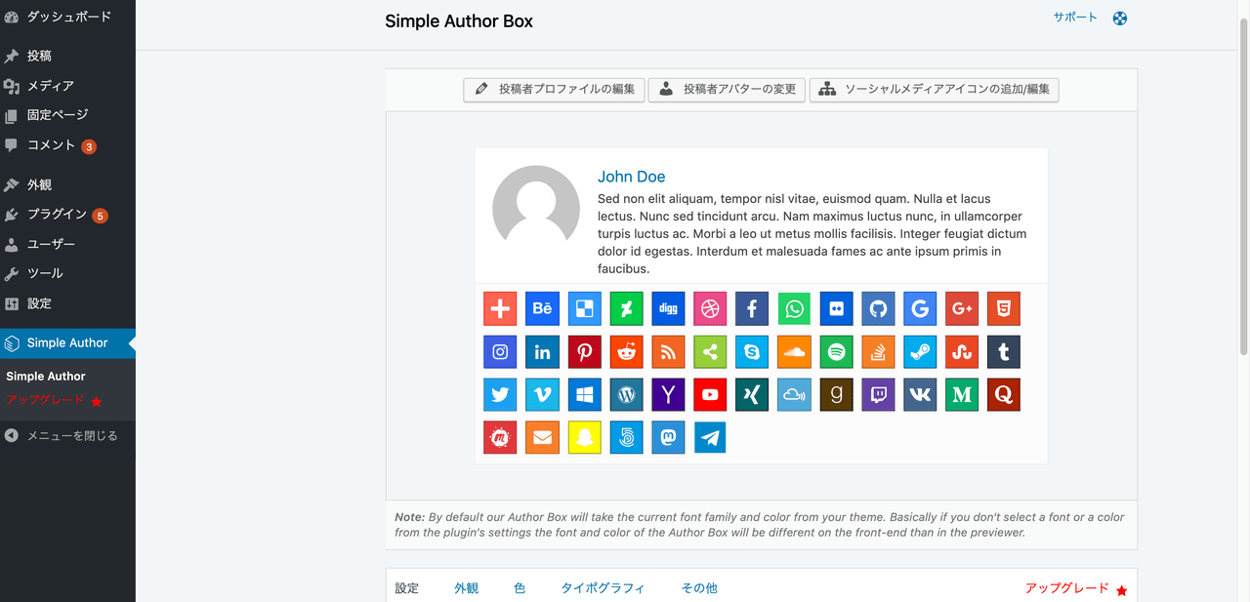Select the Twitter bird icon
This screenshot has height=602, width=1250.
coord(500,394)
